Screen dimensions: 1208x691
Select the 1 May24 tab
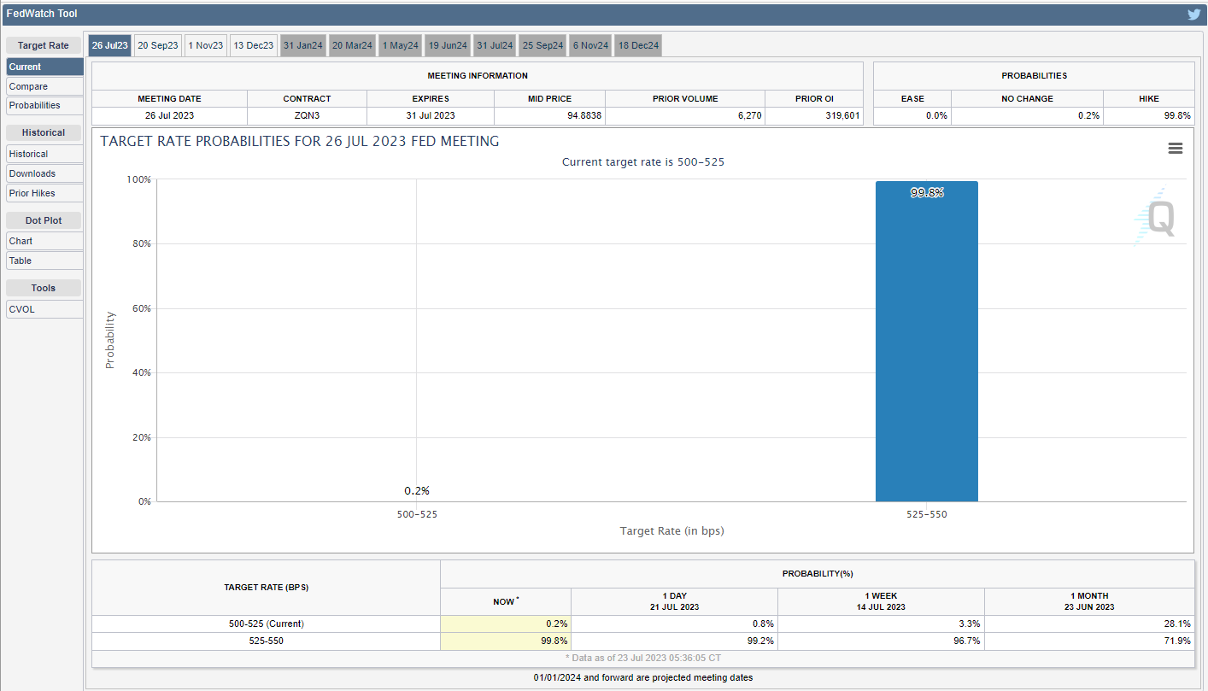401,45
